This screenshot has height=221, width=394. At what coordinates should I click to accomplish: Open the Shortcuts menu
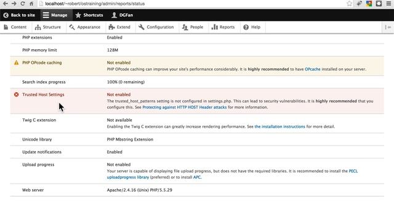(89, 15)
